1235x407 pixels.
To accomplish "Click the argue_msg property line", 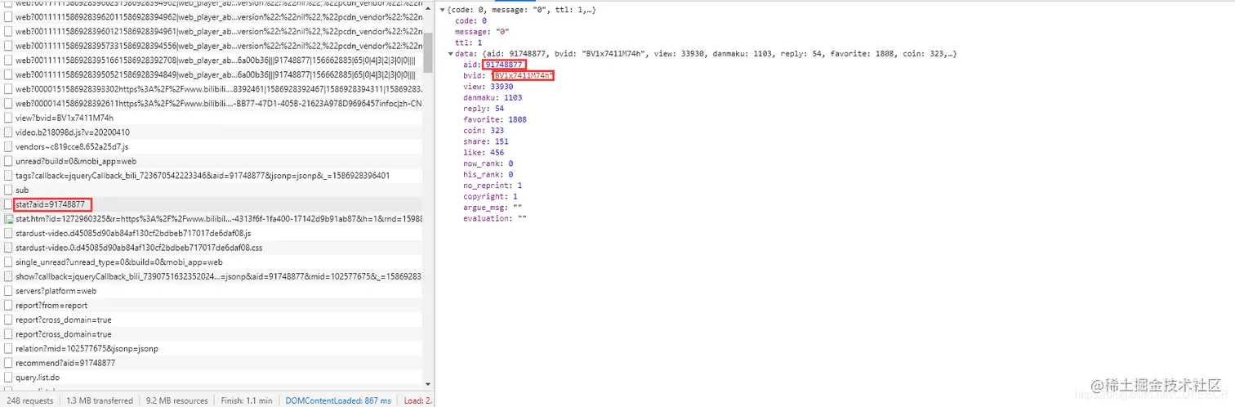I will coord(493,208).
